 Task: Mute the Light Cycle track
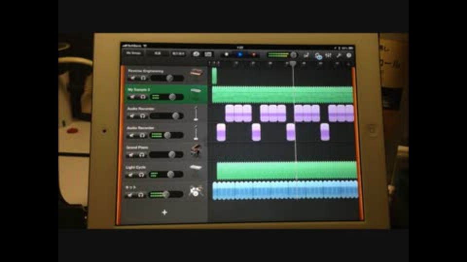tap(130, 175)
